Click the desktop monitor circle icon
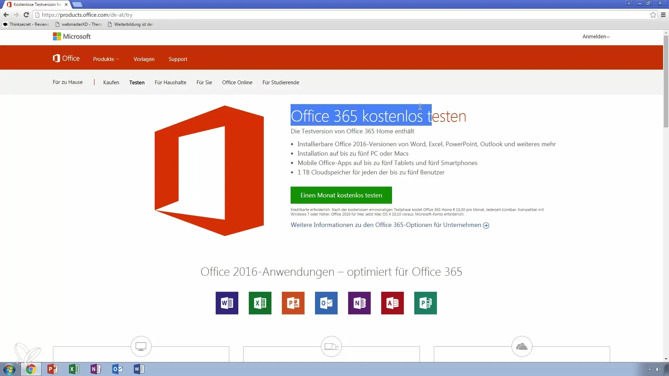 click(141, 346)
